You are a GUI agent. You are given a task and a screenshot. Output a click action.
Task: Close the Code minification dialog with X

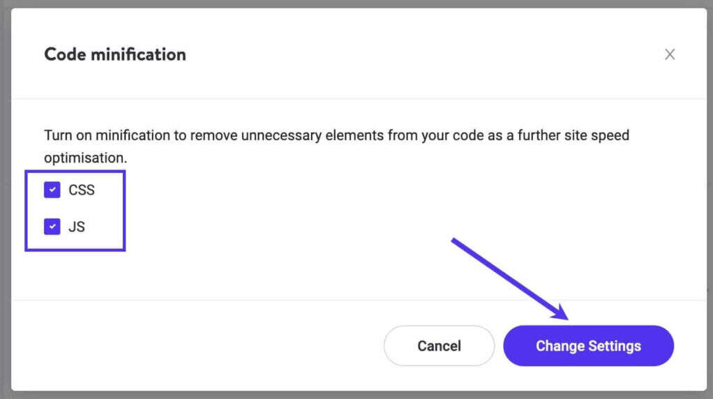[x=670, y=54]
